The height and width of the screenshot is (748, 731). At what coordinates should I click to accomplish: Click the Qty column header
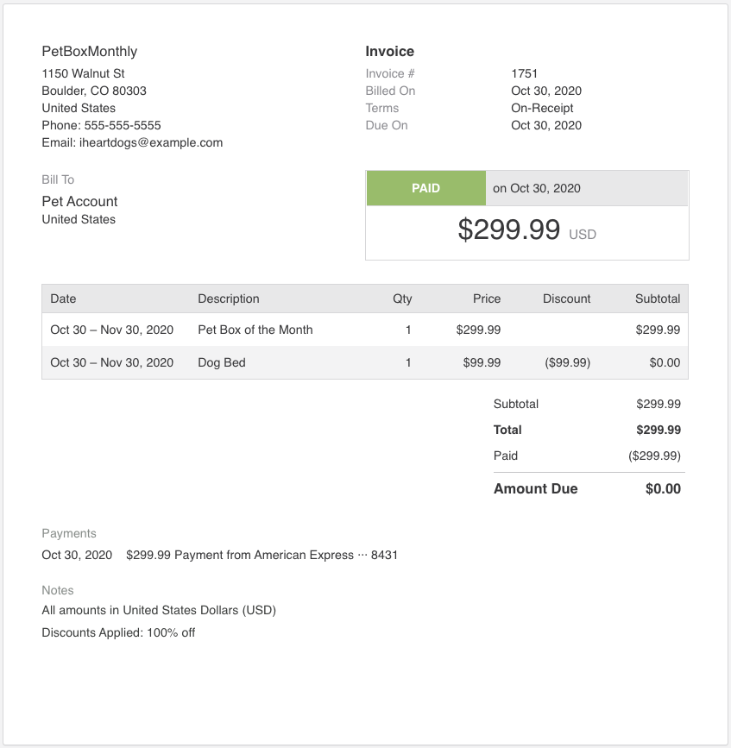tap(402, 299)
